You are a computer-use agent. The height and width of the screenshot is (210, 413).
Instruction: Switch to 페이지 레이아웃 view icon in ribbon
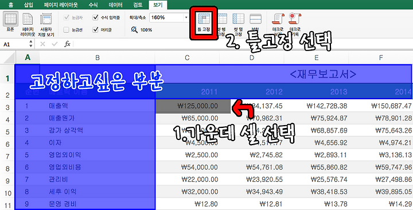coord(28,20)
